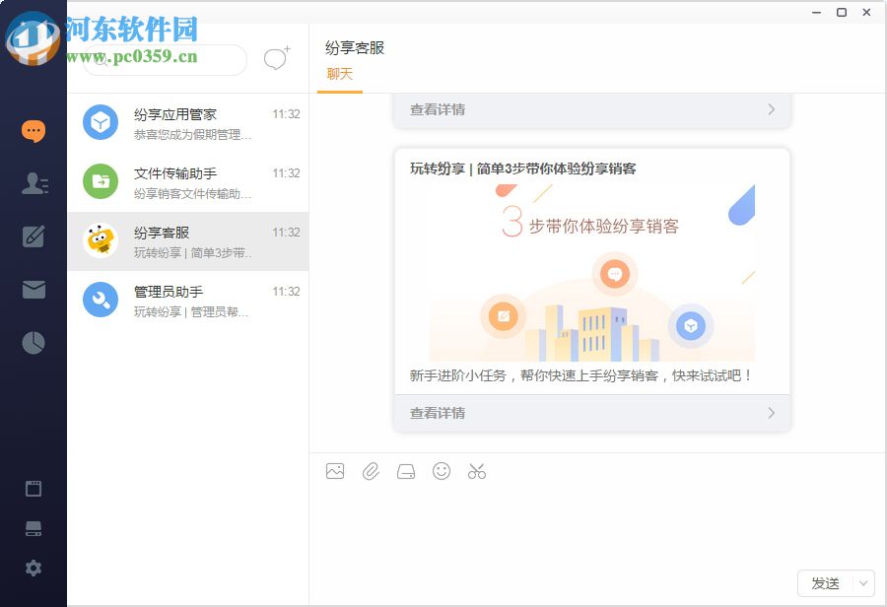Expand details via the top 查看详情 chevron
The image size is (887, 607).
coord(772,110)
